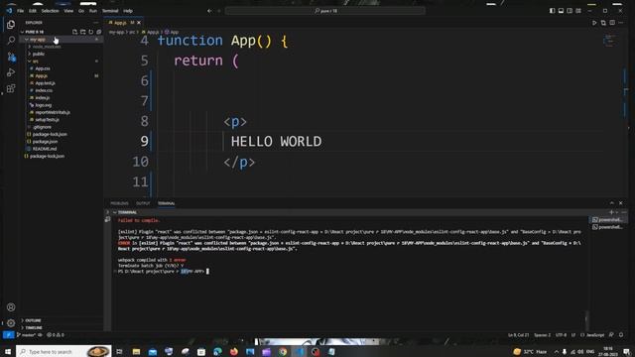Open the Go menu

(x=81, y=11)
